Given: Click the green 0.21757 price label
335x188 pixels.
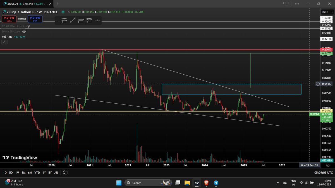Looking at the screenshot, I should [x=327, y=53].
